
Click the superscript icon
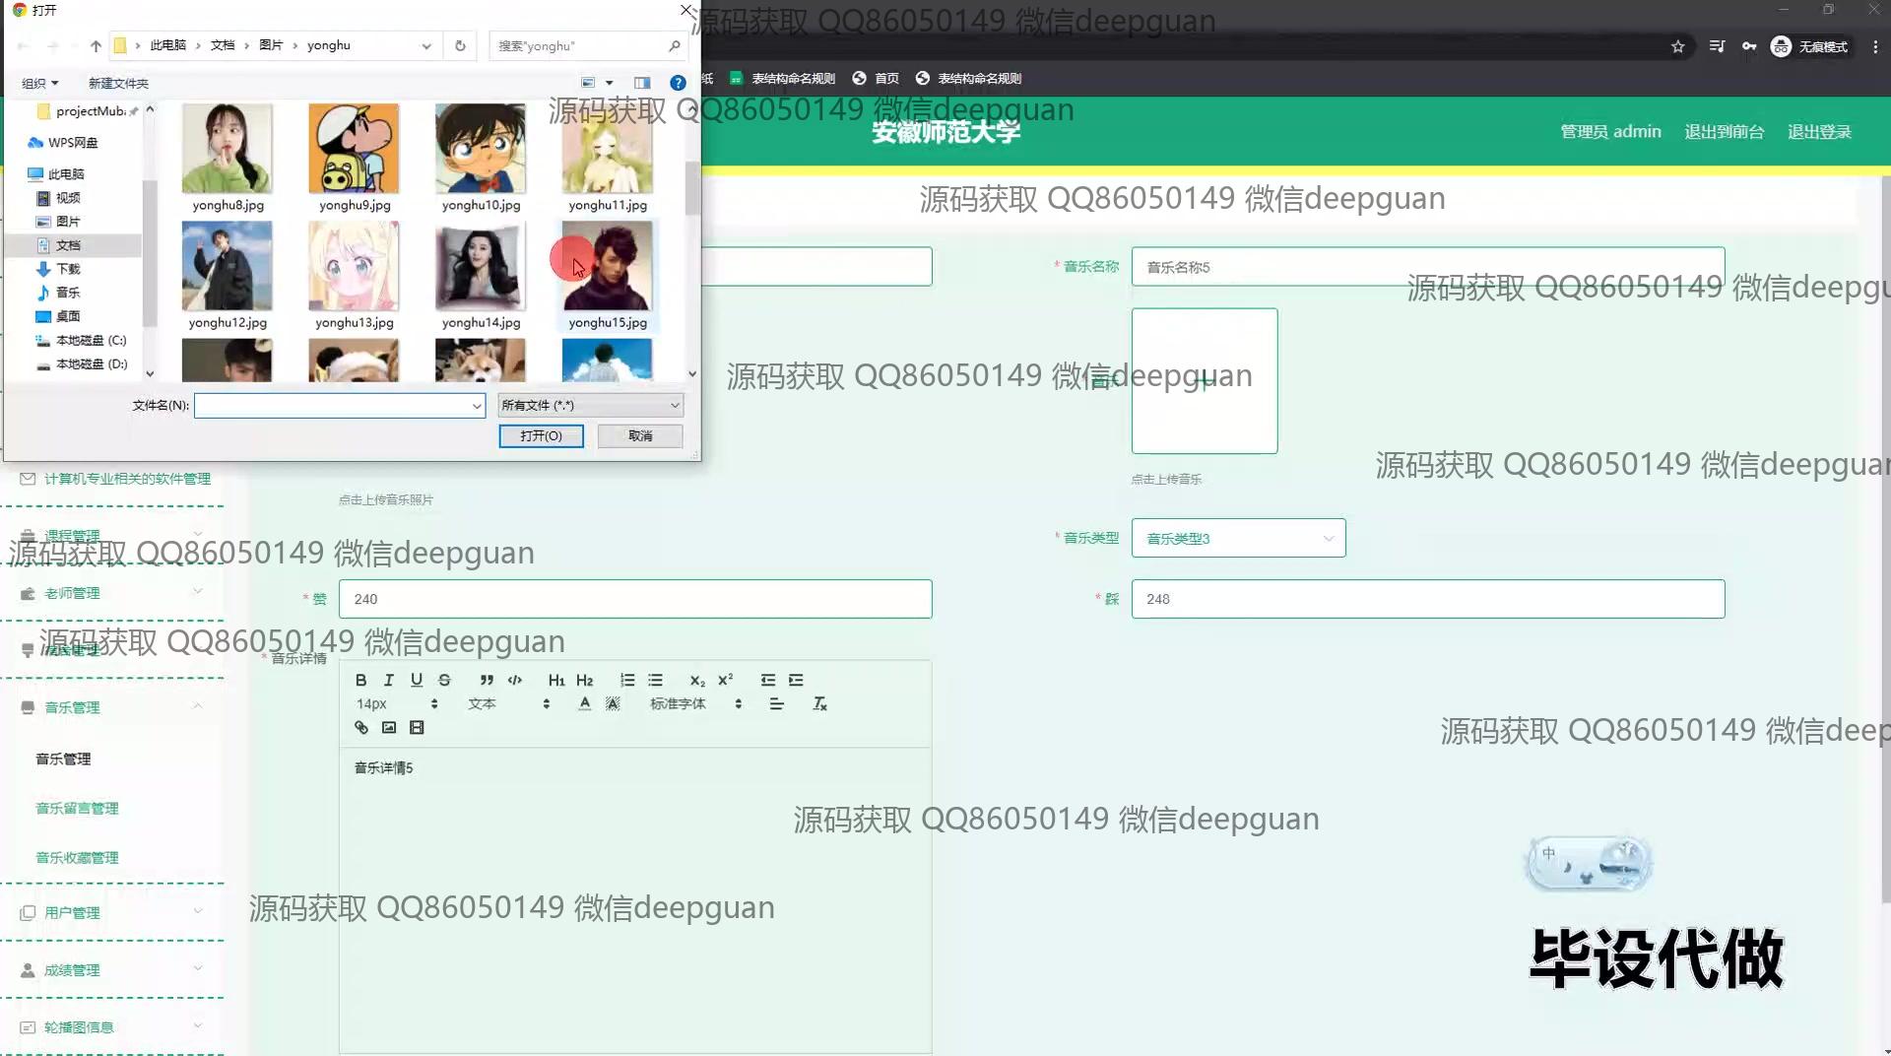(726, 680)
